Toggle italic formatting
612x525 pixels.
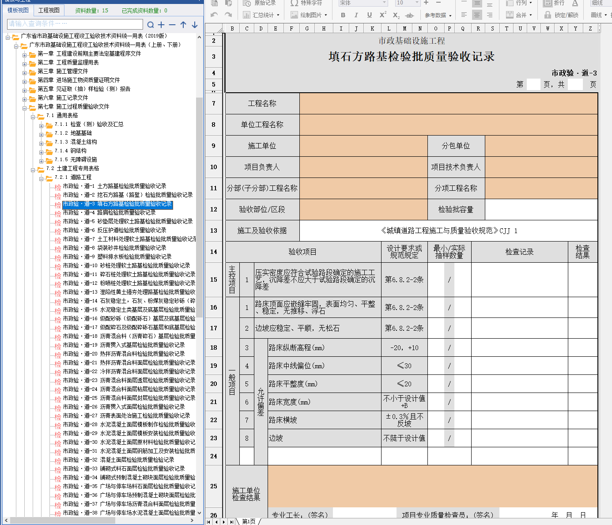pos(356,15)
